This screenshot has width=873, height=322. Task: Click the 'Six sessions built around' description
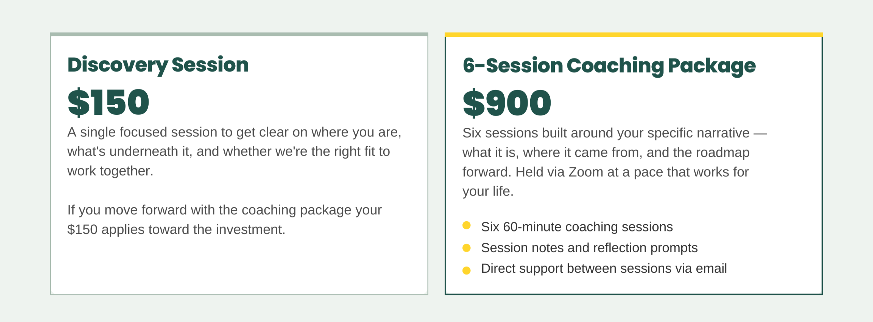615,162
